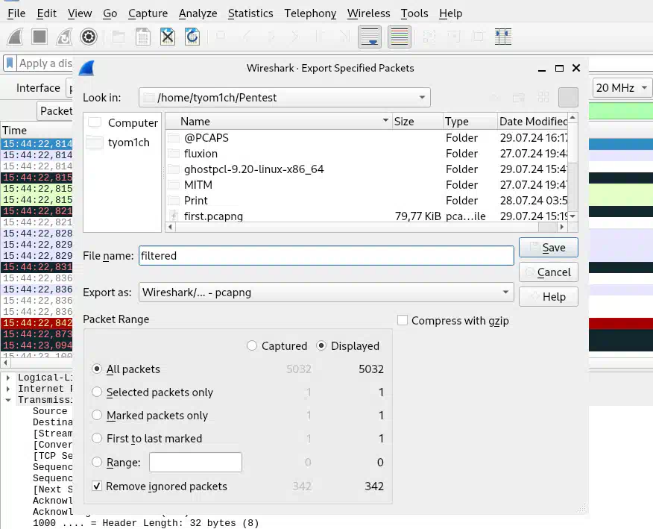Select the Displayed radio button
Screen dimensions: 653x529
(x=321, y=346)
